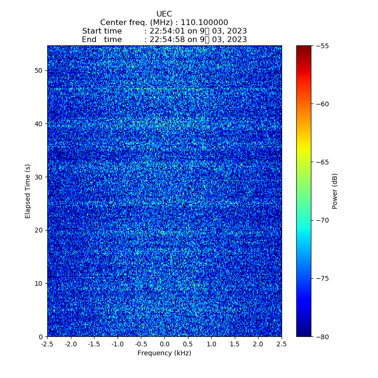Pick the dark red top of colorbar

click(x=304, y=48)
